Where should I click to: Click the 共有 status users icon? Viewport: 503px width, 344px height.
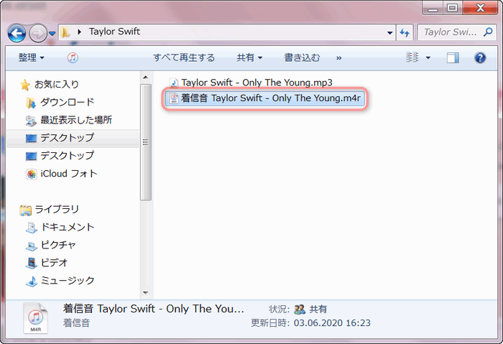[300, 309]
